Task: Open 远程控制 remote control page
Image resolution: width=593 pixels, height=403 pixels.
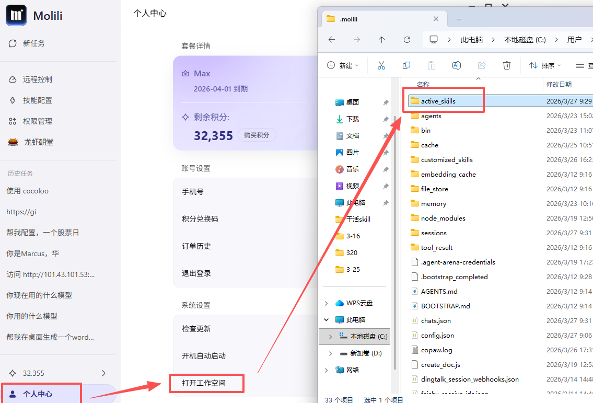Action: tap(37, 79)
